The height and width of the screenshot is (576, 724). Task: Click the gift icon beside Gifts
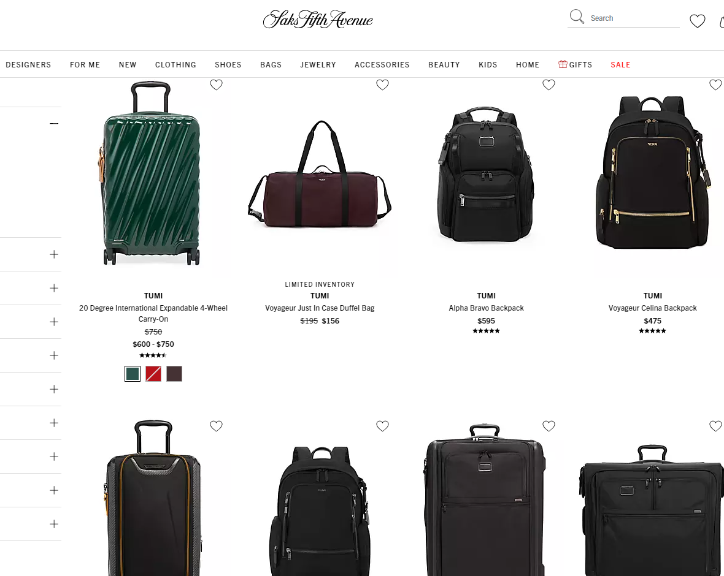[x=563, y=64]
